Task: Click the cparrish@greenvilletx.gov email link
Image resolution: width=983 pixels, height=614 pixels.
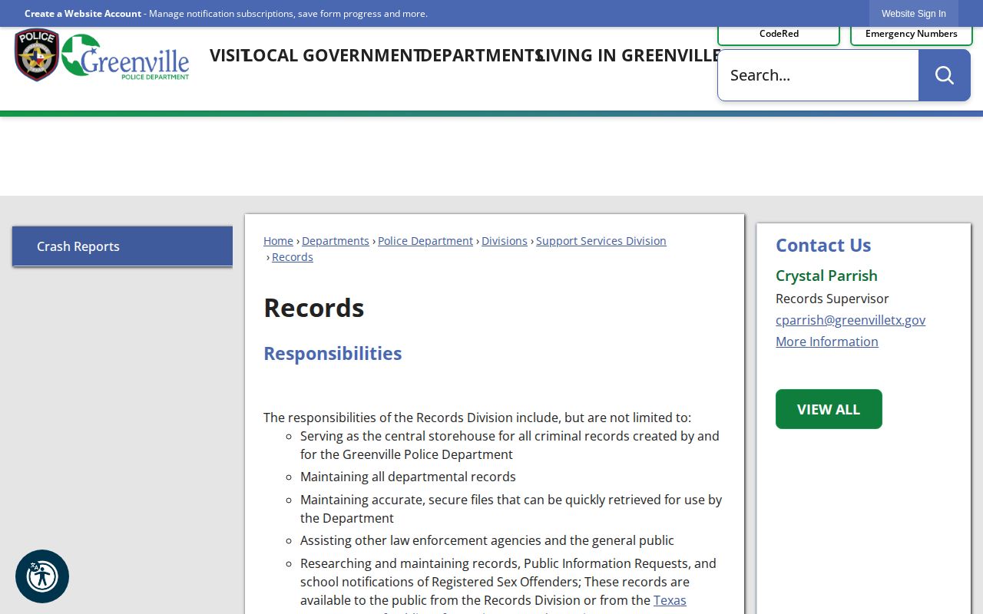Action: (x=850, y=320)
